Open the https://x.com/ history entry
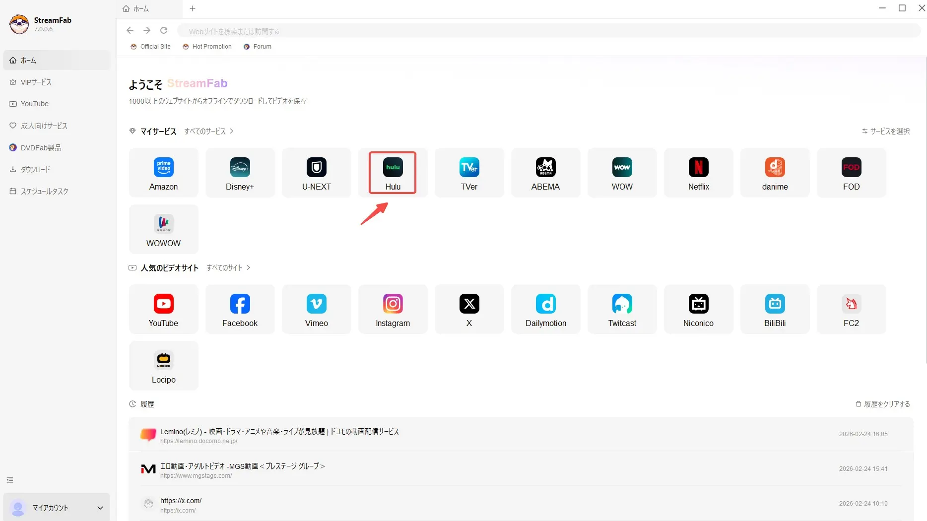The image size is (927, 521). coord(521,504)
